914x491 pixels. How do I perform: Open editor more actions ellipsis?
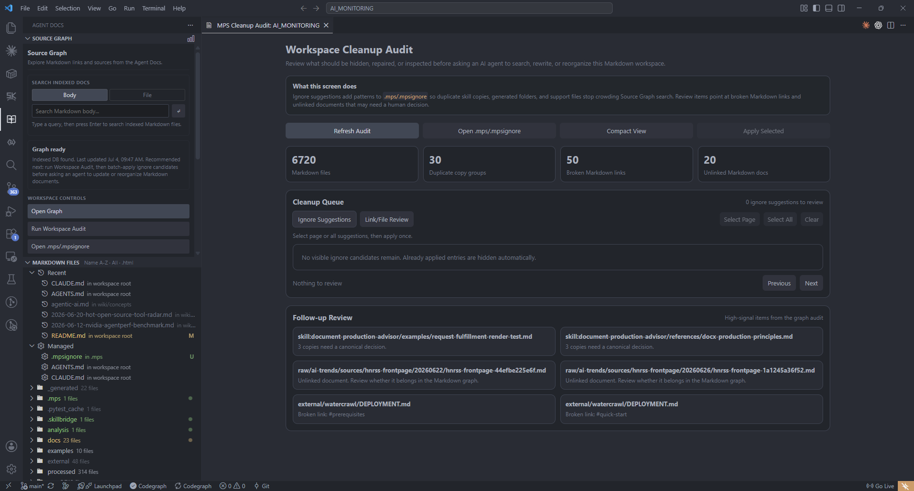point(903,25)
